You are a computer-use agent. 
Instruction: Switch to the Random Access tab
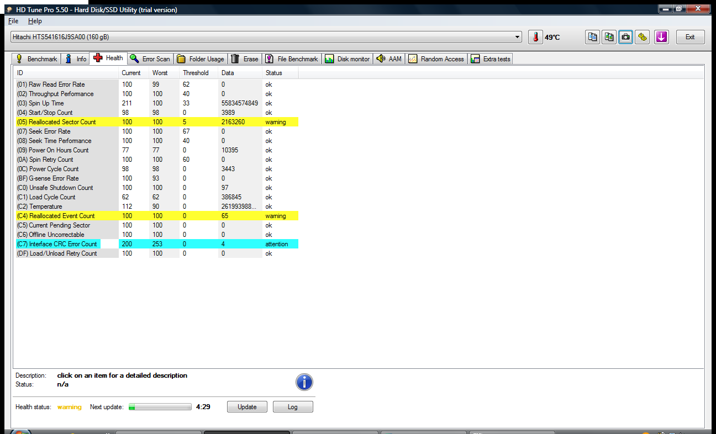[436, 59]
